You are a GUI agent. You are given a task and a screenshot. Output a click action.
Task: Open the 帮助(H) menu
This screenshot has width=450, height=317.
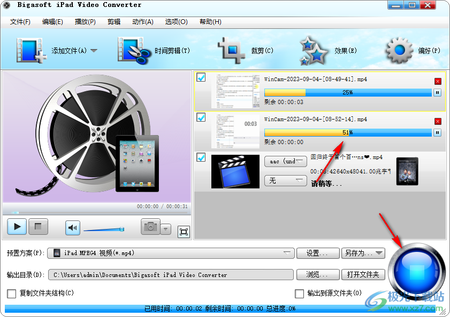coord(210,22)
